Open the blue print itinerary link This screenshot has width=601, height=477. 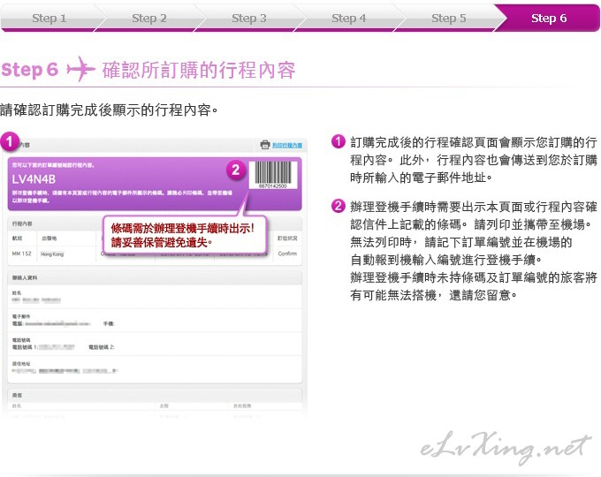point(287,145)
